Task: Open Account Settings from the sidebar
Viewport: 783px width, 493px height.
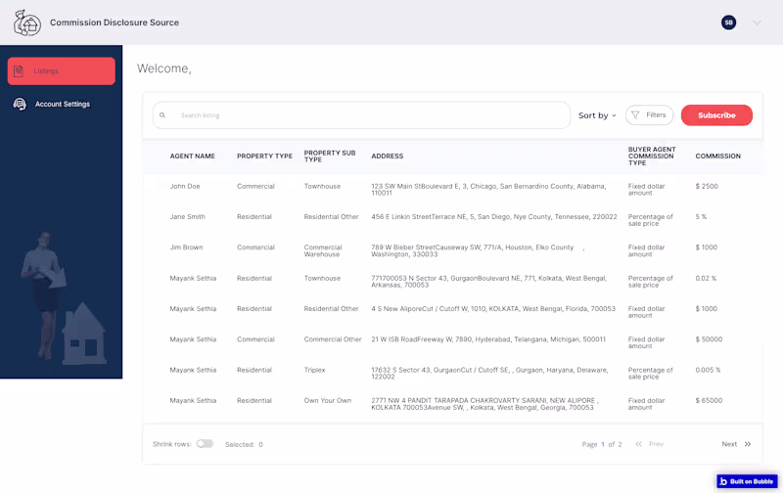Action: pos(63,104)
